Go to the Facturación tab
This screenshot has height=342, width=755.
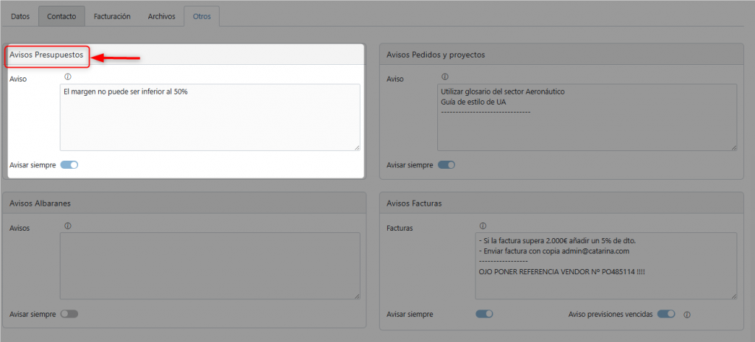112,15
